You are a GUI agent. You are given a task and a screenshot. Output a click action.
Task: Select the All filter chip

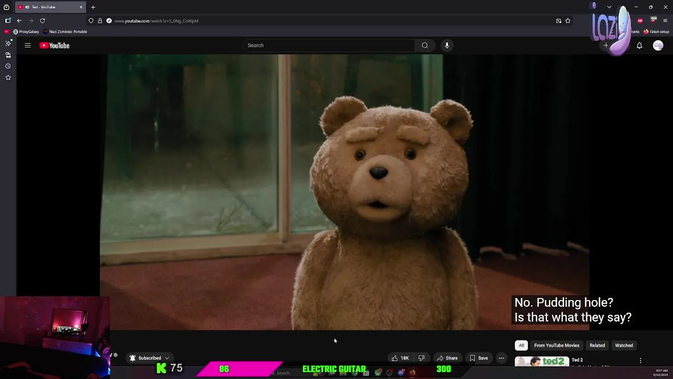[x=521, y=345]
